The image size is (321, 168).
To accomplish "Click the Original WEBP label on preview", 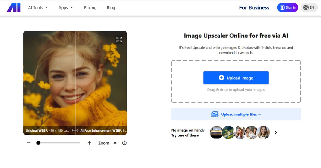I will pyautogui.click(x=47, y=130).
